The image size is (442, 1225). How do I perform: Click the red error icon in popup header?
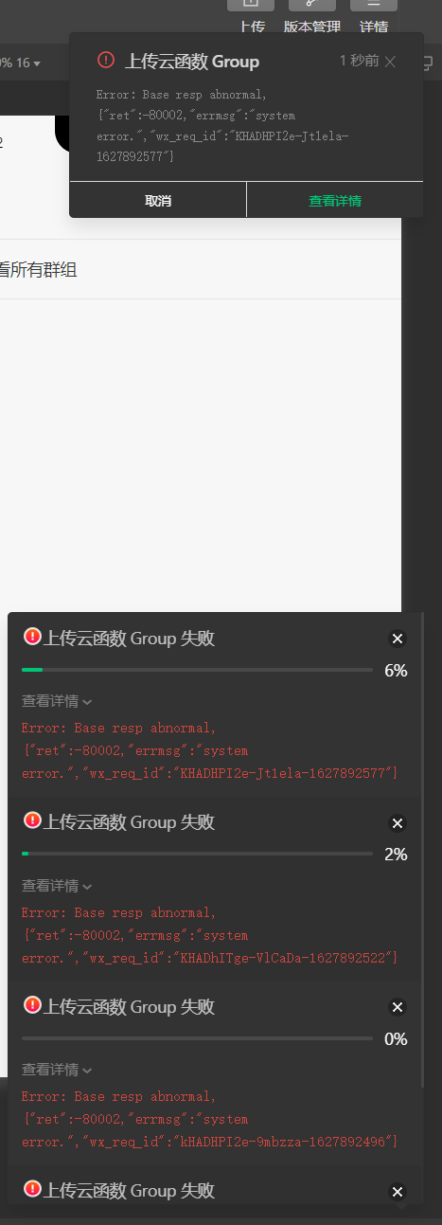pos(106,61)
